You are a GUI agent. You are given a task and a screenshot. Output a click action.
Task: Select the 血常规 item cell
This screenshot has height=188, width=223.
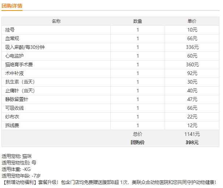point(12,38)
